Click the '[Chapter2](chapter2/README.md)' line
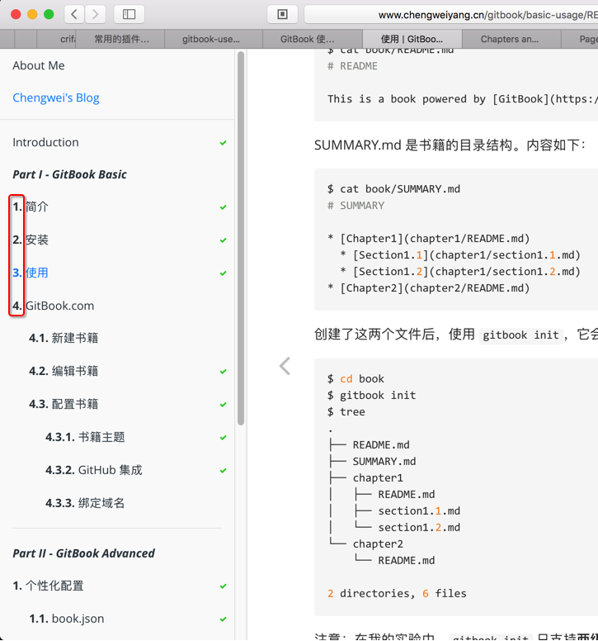 [x=428, y=288]
